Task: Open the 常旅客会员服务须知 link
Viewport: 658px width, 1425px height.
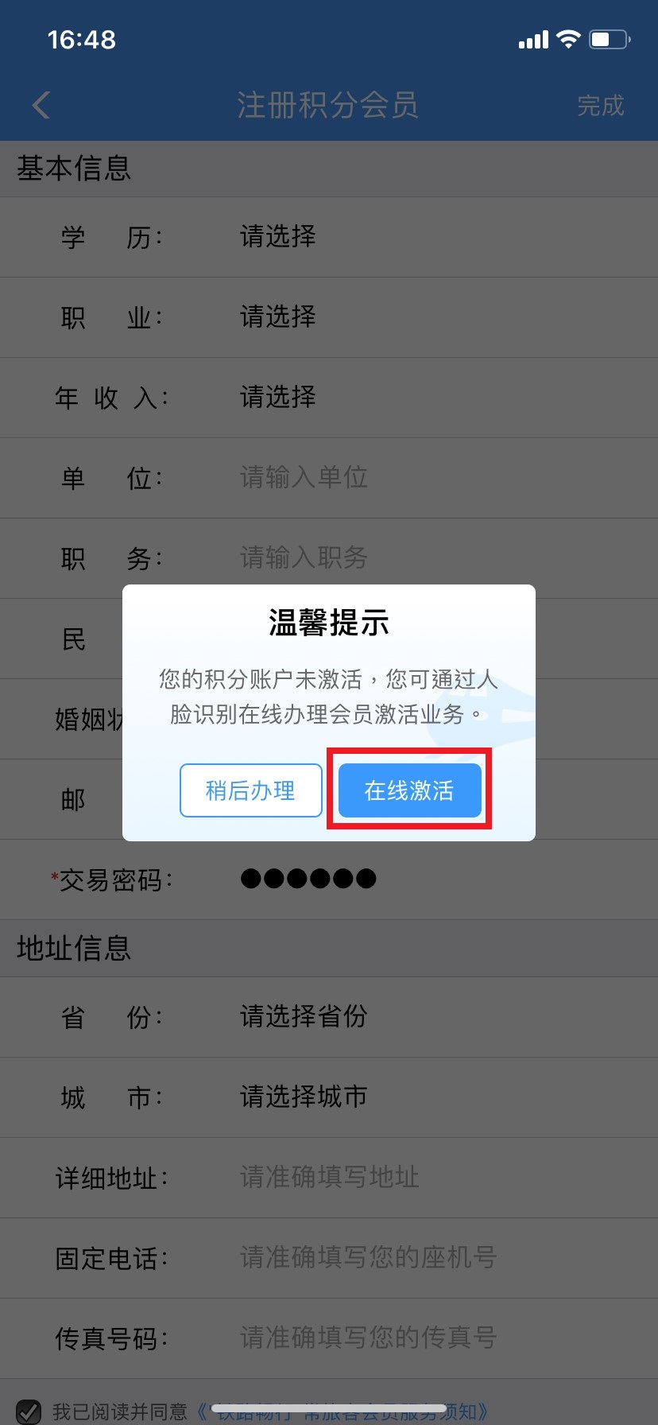Action: pos(342,1412)
